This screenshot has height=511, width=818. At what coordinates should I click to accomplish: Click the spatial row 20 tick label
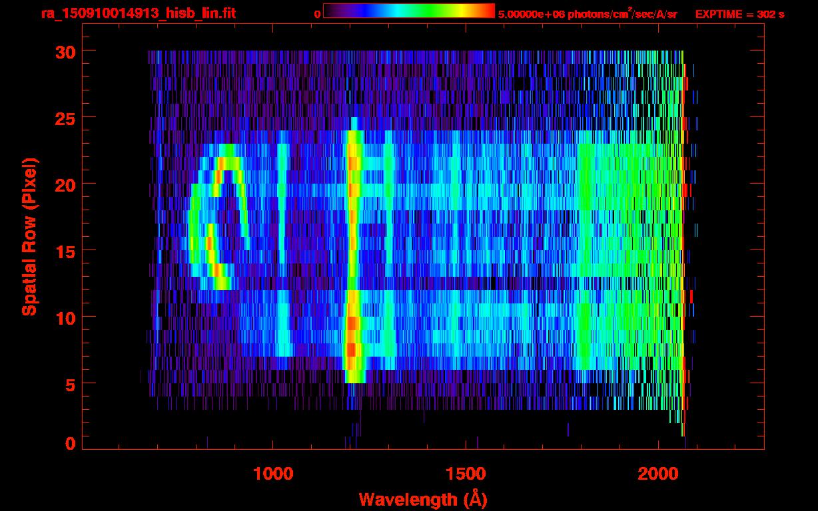65,184
